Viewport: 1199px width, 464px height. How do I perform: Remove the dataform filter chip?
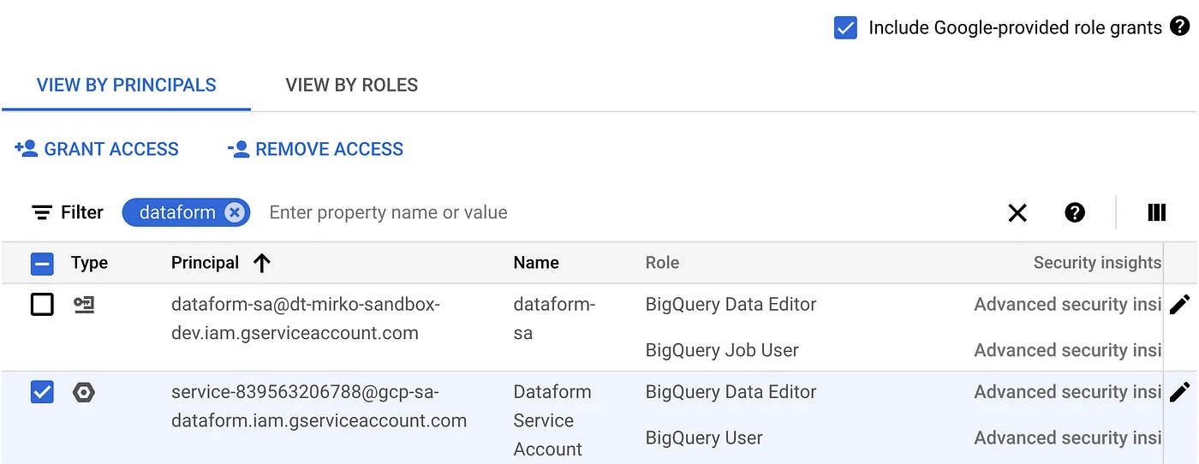235,212
